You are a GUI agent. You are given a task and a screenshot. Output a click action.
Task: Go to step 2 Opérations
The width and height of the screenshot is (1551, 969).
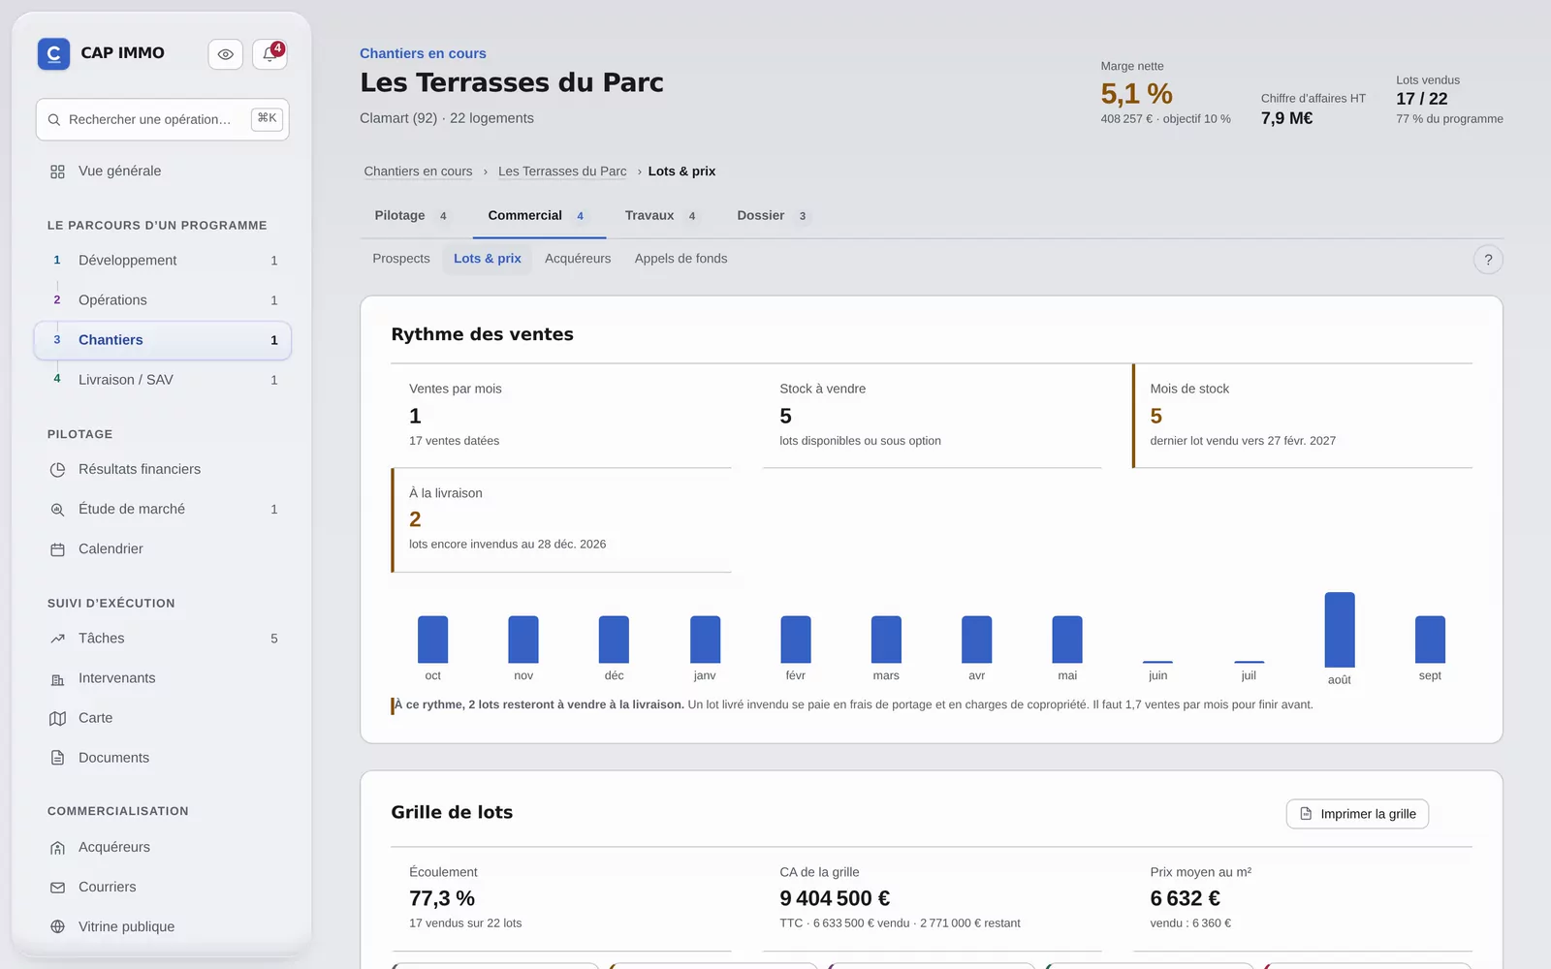click(162, 300)
